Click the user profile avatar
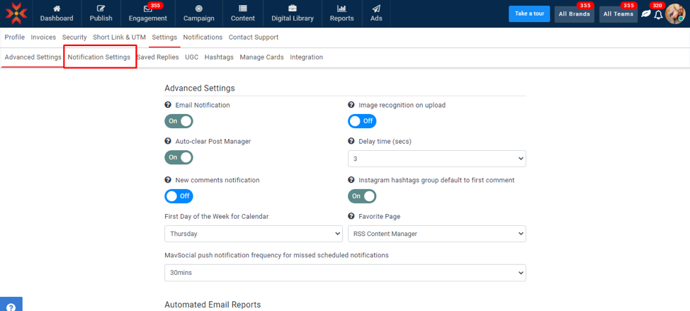The height and width of the screenshot is (311, 690). coord(674,13)
